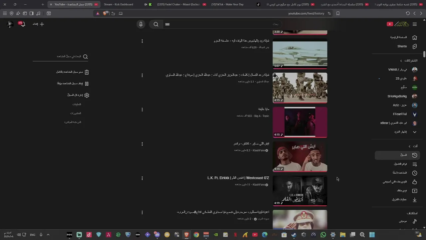Expand the 'You' section header chevron
426x240 pixels.
(410, 146)
